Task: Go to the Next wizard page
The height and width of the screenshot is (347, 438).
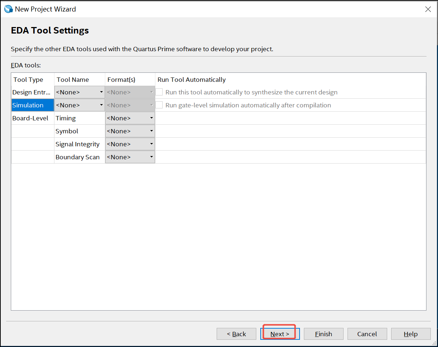Action: [x=280, y=334]
